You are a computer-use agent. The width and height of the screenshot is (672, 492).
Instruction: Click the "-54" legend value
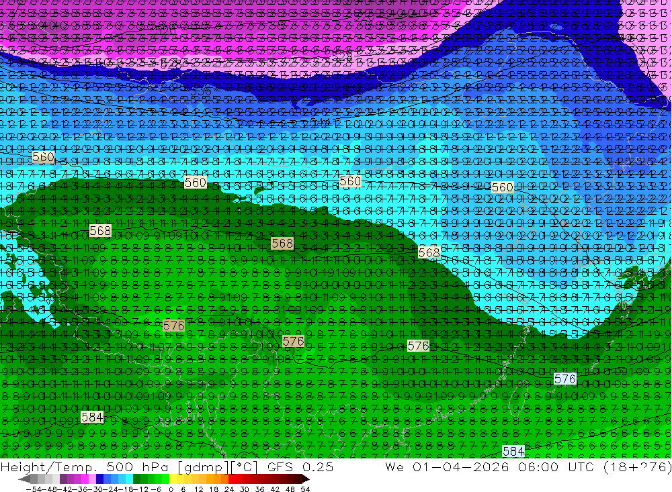click(x=34, y=489)
